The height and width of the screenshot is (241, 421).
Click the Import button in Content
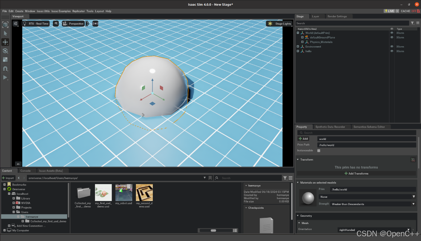(8, 178)
